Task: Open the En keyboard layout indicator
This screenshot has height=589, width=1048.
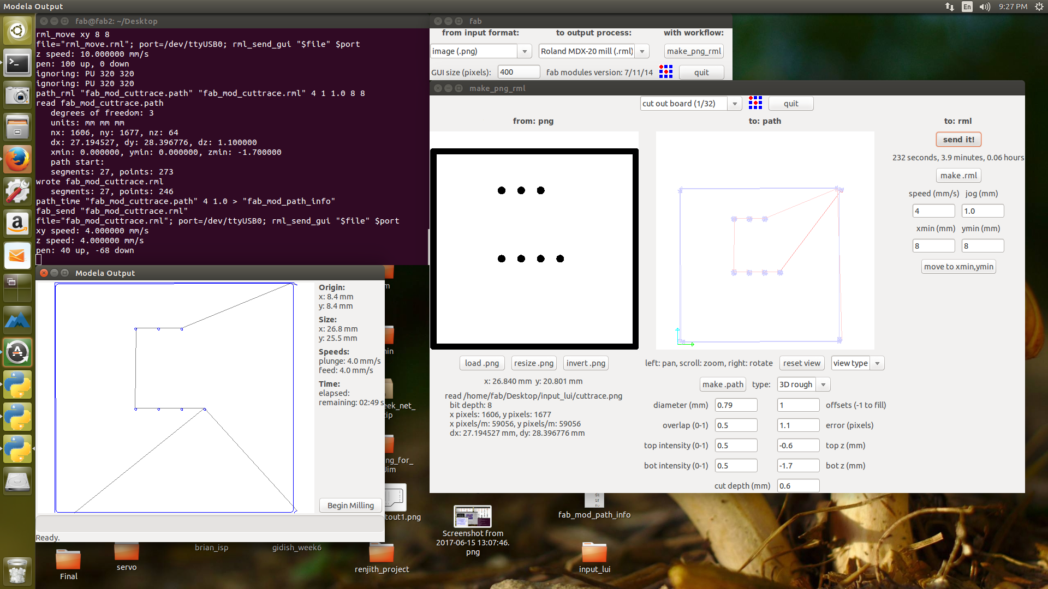Action: [x=967, y=7]
